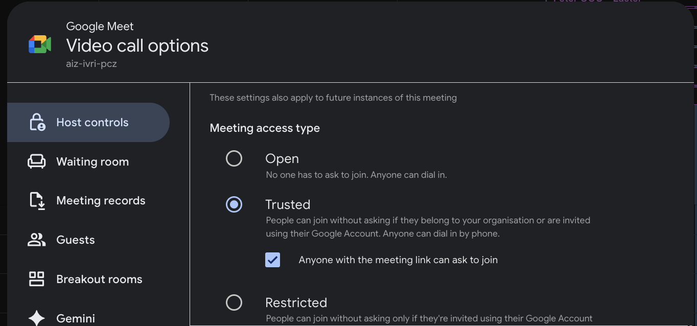Image resolution: width=697 pixels, height=326 pixels.
Task: Open the Meeting records settings
Action: coord(100,200)
